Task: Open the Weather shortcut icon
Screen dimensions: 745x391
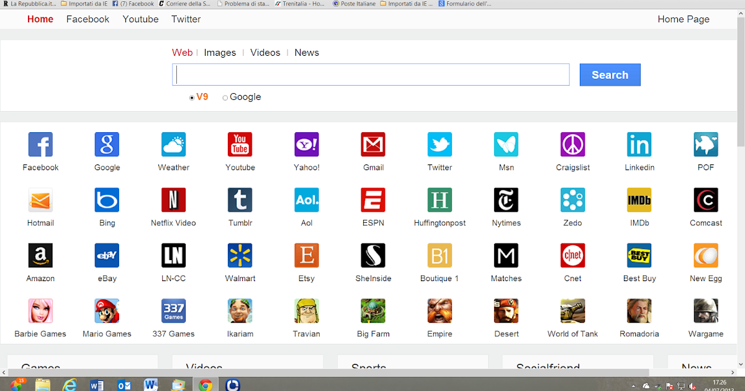Action: click(x=173, y=145)
